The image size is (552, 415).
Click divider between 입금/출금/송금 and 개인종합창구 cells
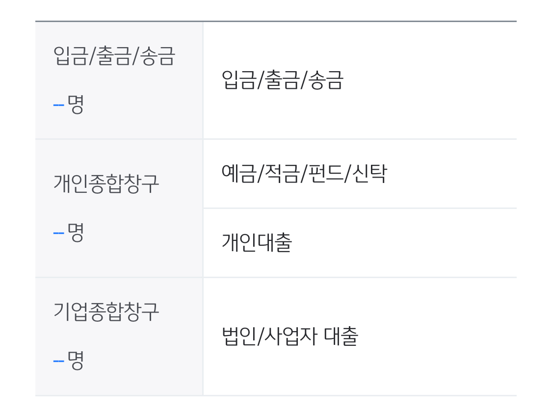119,139
